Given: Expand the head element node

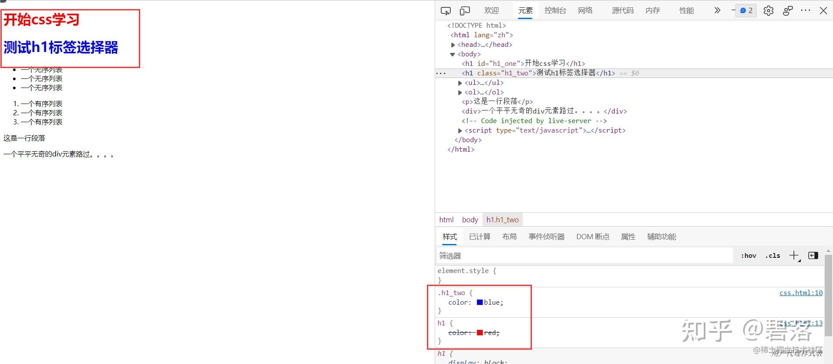Looking at the screenshot, I should point(453,45).
